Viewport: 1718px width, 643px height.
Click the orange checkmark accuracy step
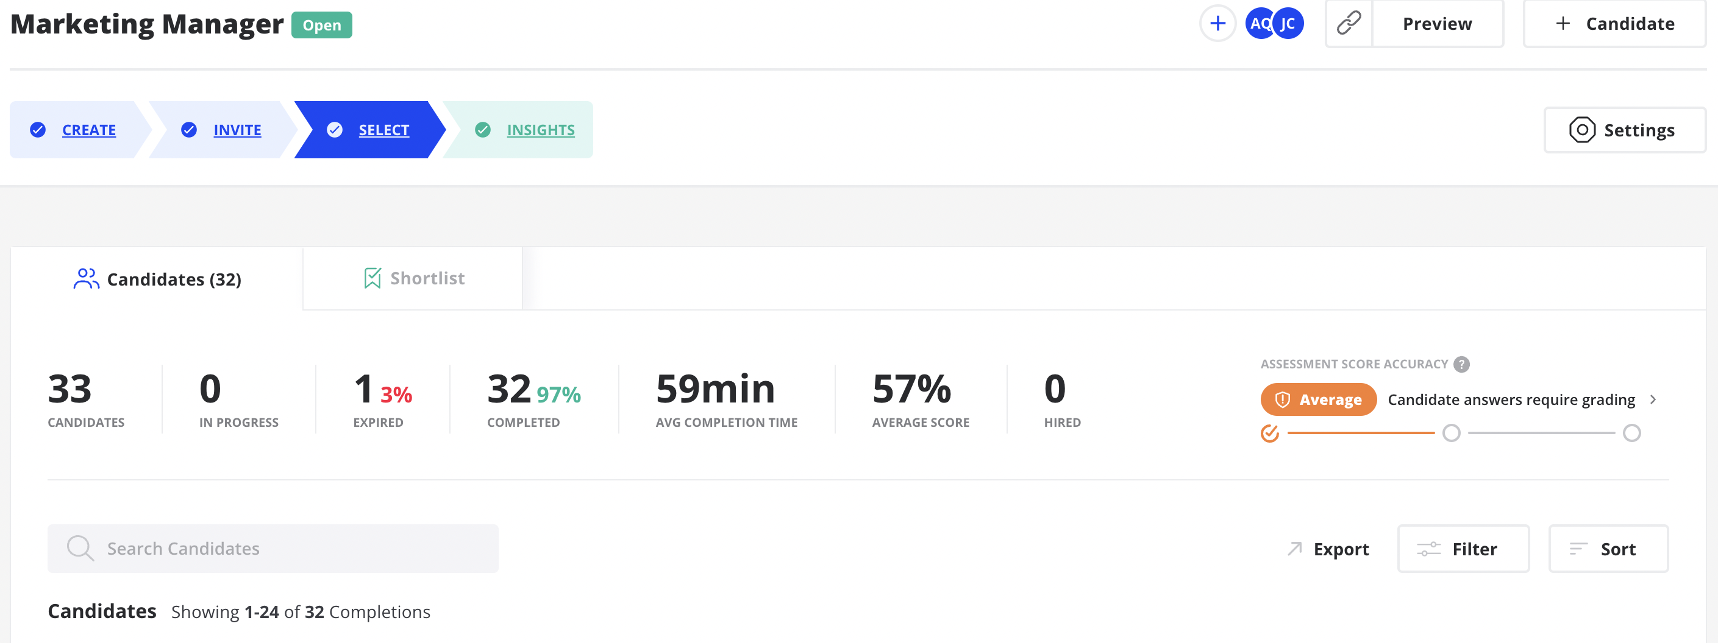tap(1270, 433)
